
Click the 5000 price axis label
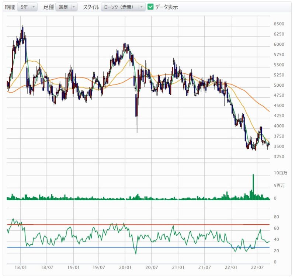[x=278, y=85]
